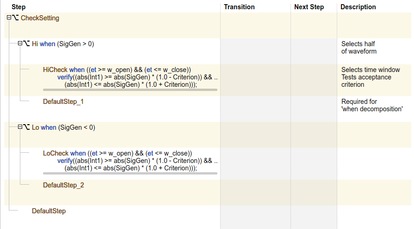Screen dimensions: 414x229
Task: Click the HiCheck horizontal scrollbar
Action: [130, 90]
